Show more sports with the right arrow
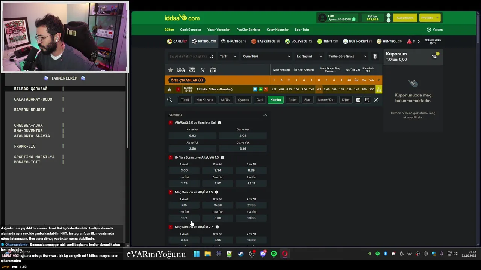 [x=419, y=41]
